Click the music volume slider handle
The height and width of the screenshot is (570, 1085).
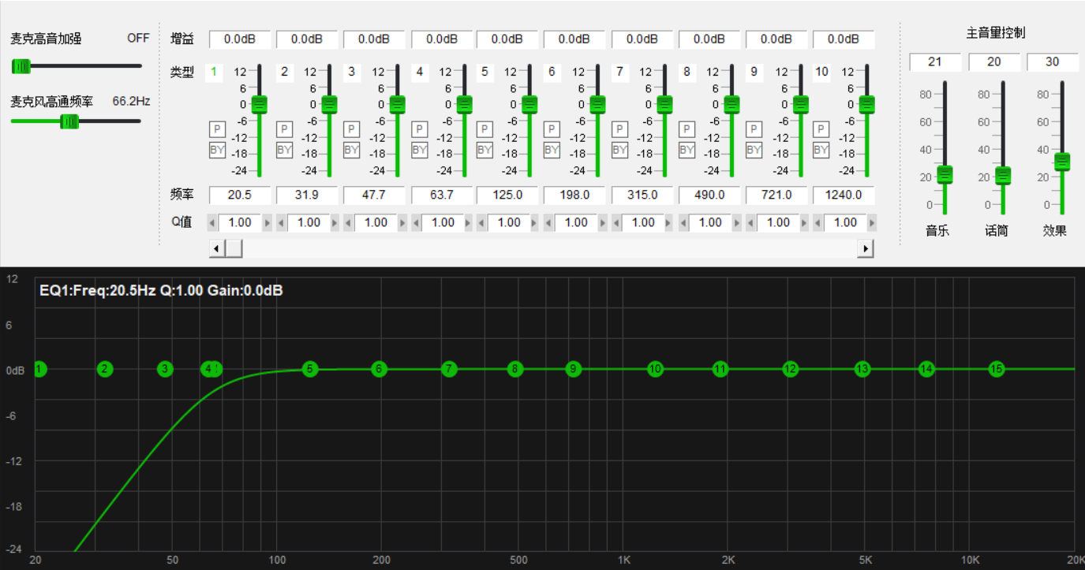coord(945,175)
